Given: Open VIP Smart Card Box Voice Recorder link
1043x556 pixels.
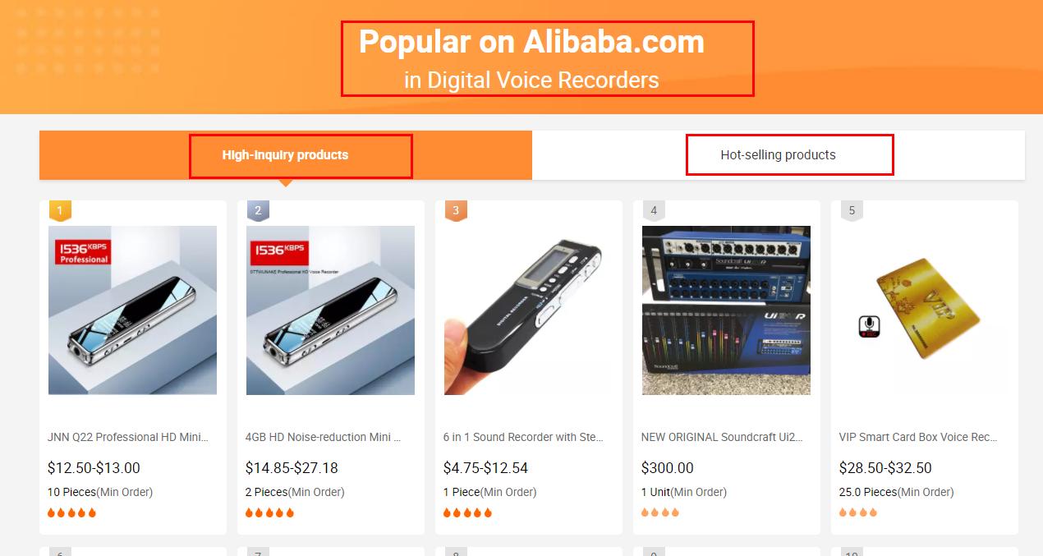Looking at the screenshot, I should 919,437.
